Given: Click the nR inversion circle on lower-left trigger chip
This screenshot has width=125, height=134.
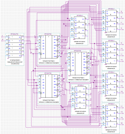Looking at the screenshot, I should 41,93.
